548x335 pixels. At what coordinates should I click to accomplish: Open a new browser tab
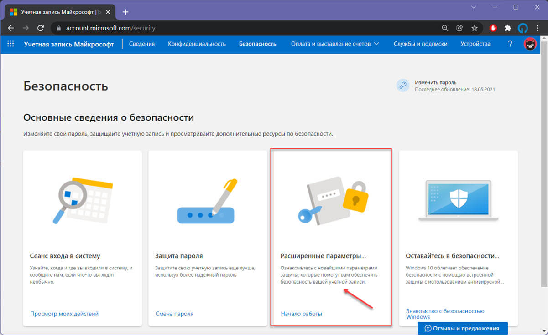pyautogui.click(x=125, y=12)
